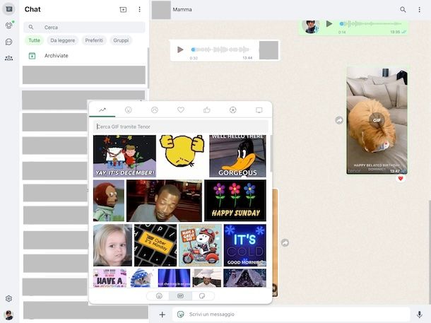The width and height of the screenshot is (431, 323).
Task: Open the attach plus button beside message box
Action: pyautogui.click(x=163, y=315)
